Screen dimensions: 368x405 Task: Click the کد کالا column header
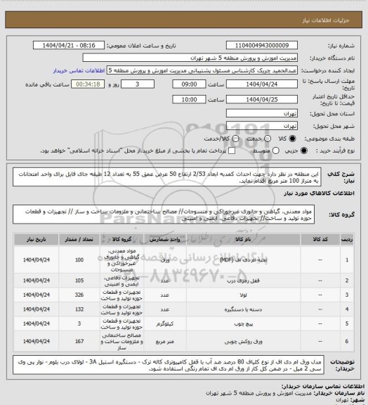[x=320, y=240]
